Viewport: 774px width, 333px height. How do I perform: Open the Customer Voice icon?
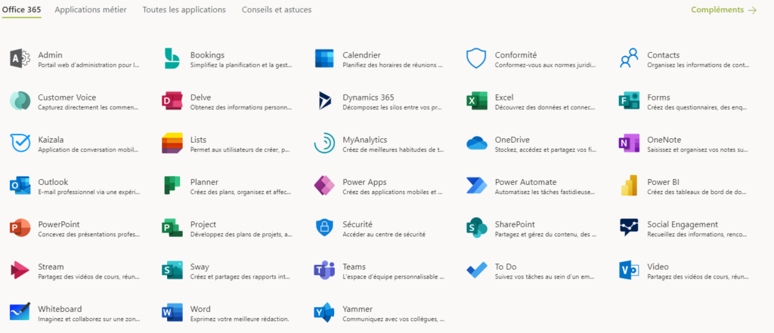(x=20, y=101)
